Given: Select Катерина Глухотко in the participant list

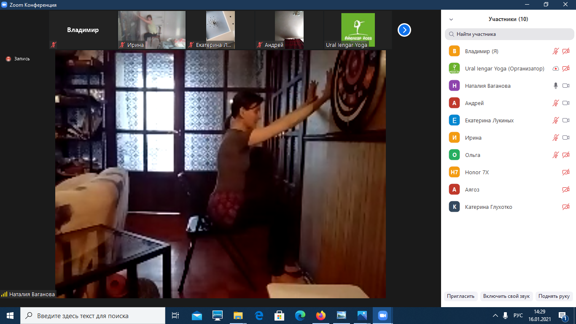Looking at the screenshot, I should tap(488, 207).
